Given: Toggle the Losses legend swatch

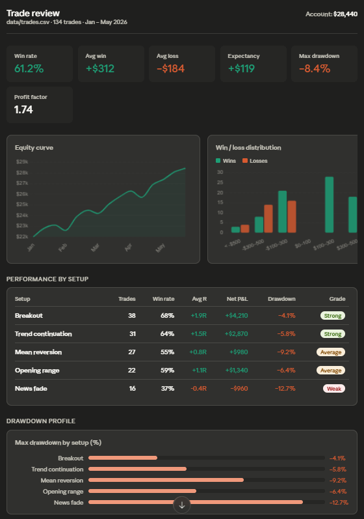Looking at the screenshot, I should click(x=245, y=161).
